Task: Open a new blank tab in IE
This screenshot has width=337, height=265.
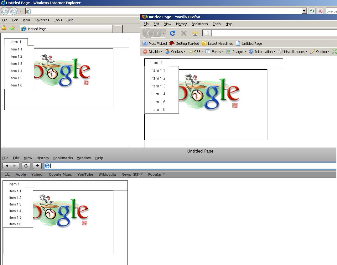Action: click(x=118, y=29)
